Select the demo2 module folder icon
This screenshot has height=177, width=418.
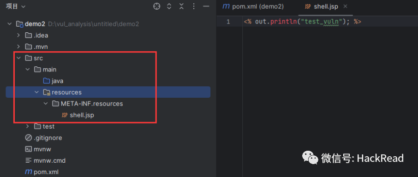[x=20, y=24]
